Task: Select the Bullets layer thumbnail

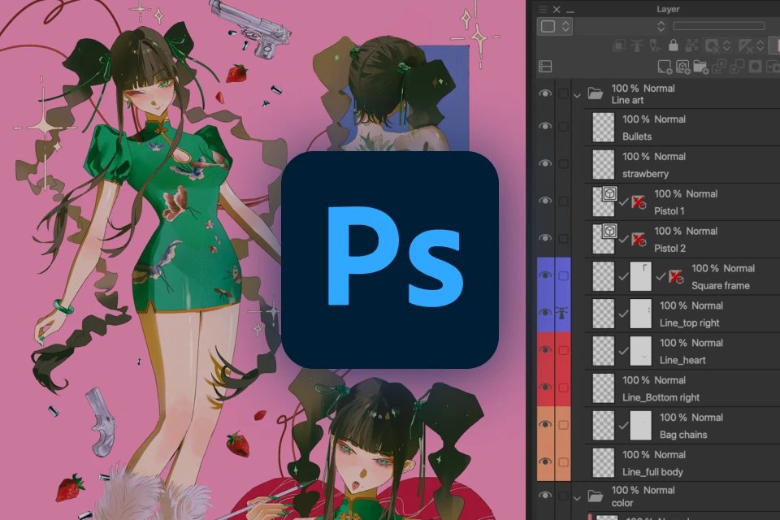Action: [604, 128]
